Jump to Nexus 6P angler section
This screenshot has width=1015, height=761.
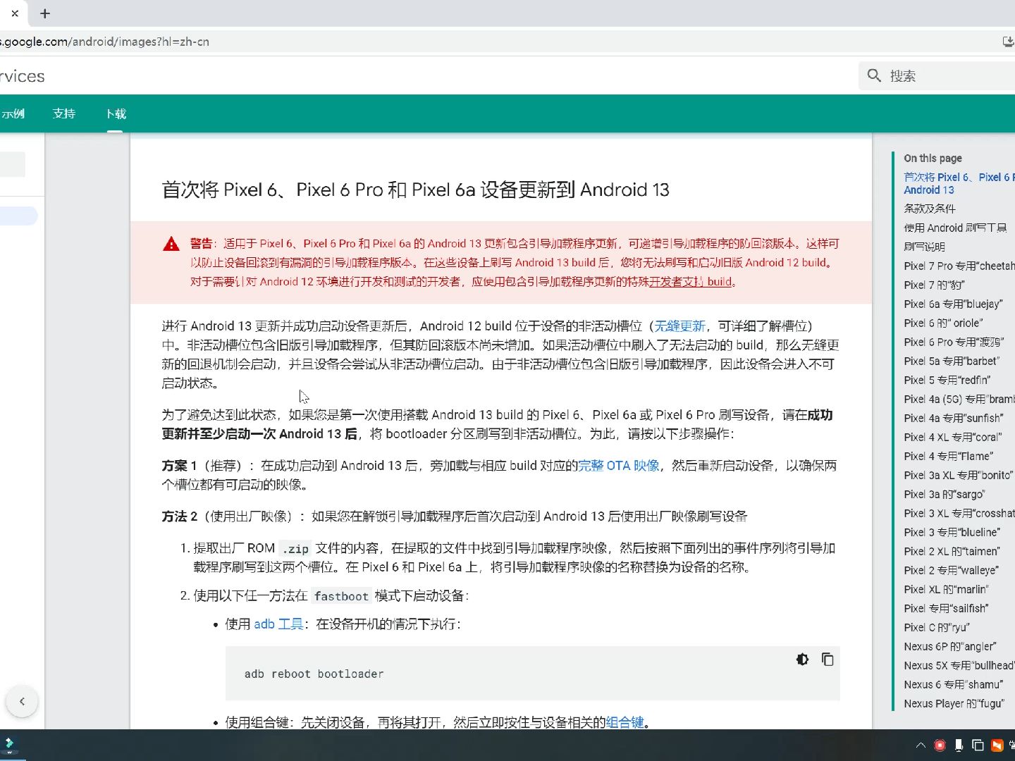950,646
